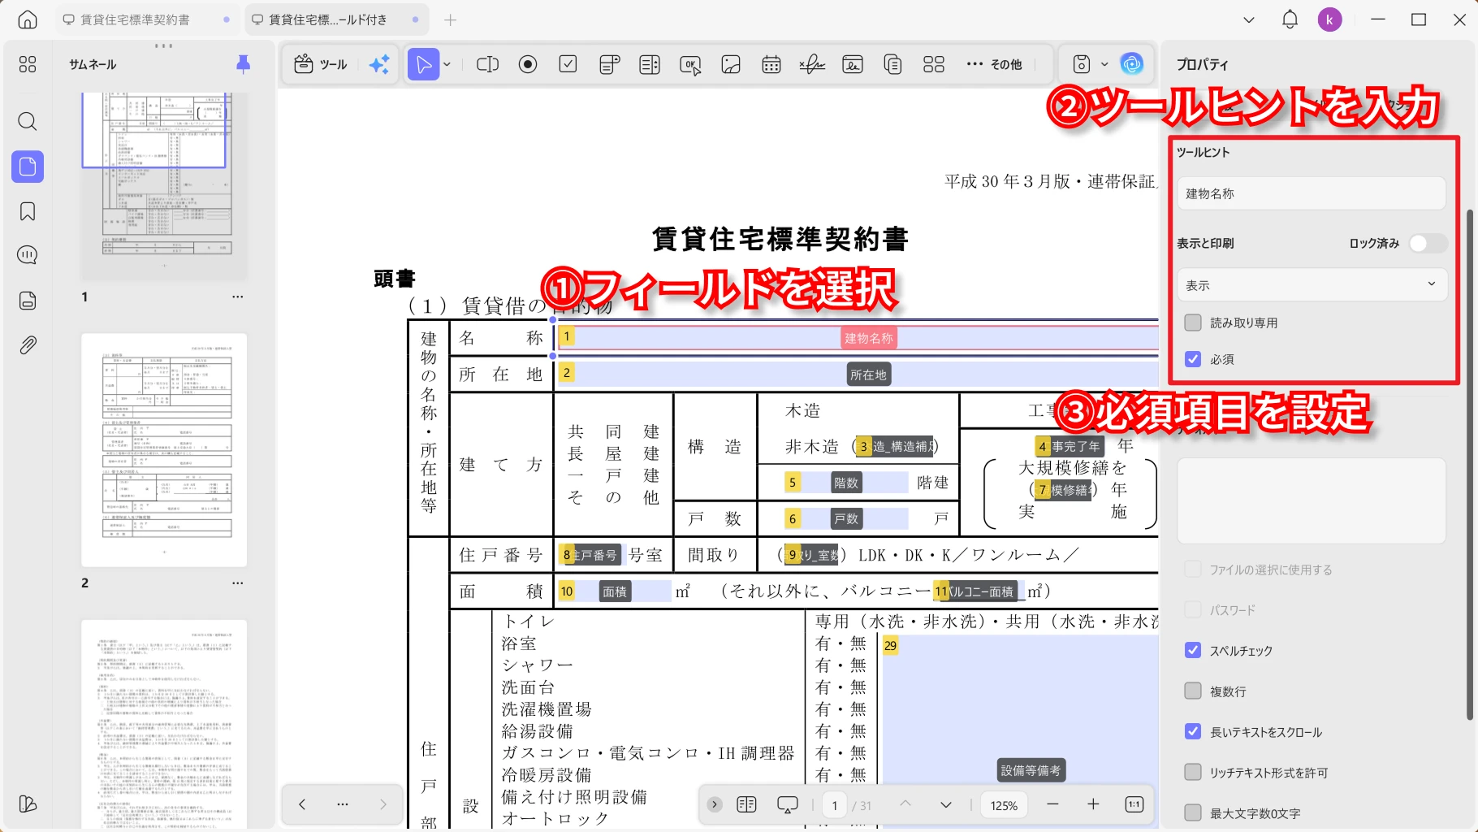
Task: Open a new tab with plus
Action: [451, 19]
